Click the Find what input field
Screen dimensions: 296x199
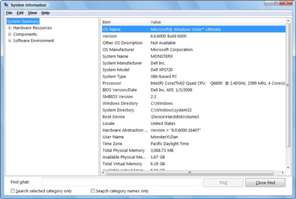122,182
